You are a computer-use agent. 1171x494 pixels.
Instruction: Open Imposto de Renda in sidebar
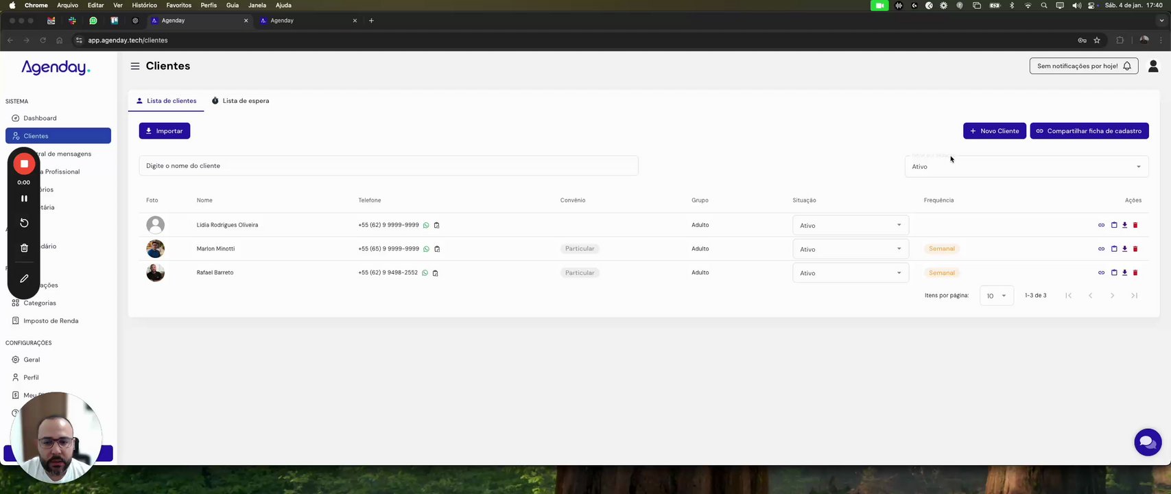coord(58,320)
